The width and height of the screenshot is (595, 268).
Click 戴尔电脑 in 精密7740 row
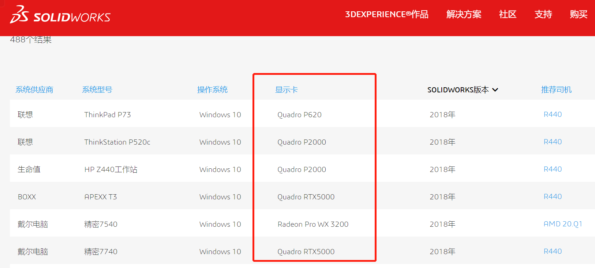click(x=33, y=252)
